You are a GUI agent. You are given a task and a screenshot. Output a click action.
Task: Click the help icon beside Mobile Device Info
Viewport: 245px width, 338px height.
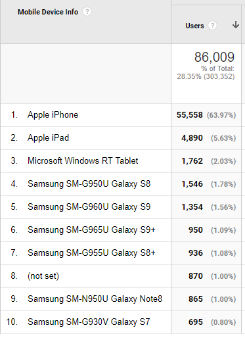coord(87,12)
